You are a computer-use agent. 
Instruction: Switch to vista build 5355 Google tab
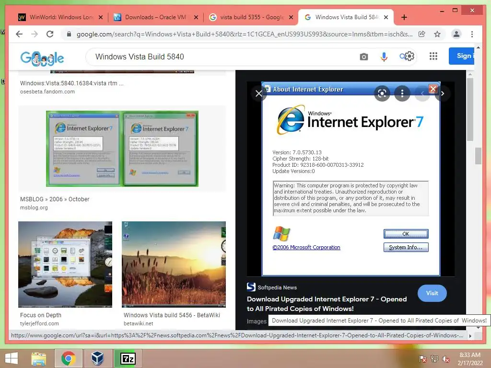(250, 17)
